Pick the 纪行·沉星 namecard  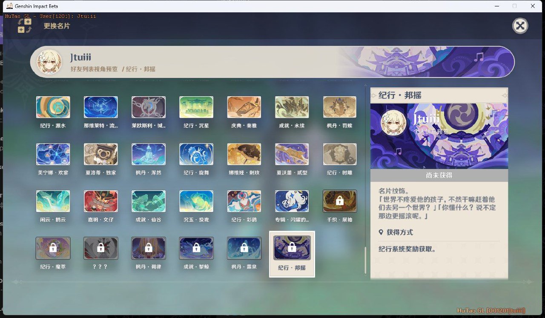pyautogui.click(x=196, y=107)
